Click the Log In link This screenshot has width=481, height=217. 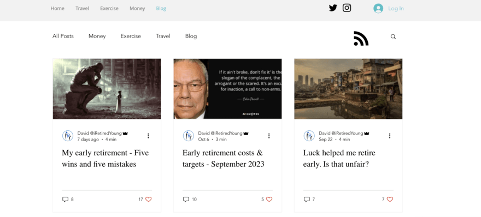(396, 8)
